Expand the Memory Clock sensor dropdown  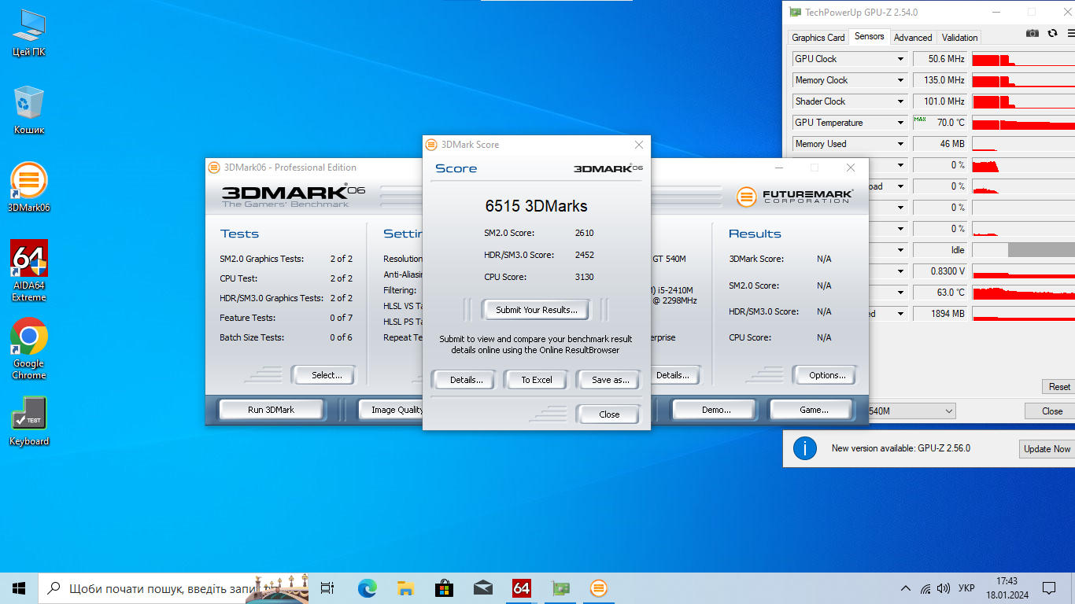pyautogui.click(x=900, y=80)
